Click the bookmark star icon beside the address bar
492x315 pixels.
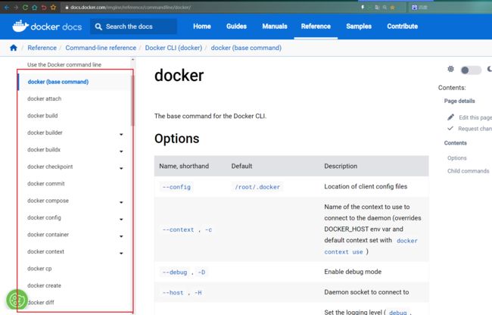point(53,8)
